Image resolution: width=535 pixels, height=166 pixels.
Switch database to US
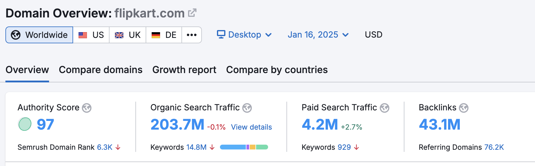91,35
